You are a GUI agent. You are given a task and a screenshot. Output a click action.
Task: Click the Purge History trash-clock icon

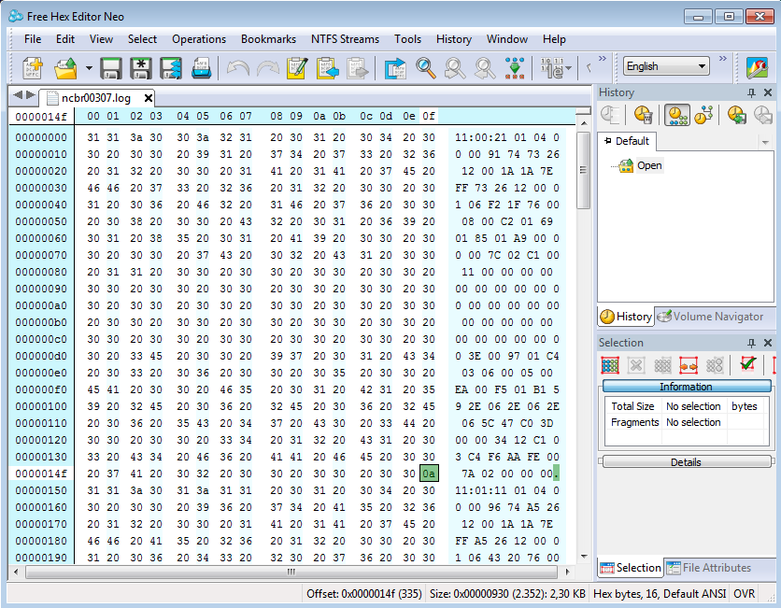coord(643,115)
